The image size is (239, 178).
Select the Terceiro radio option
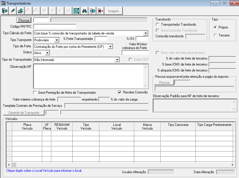[215, 35]
